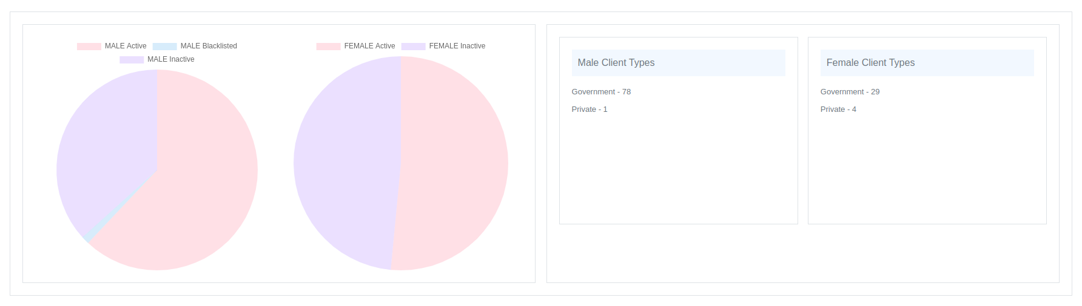Screen dimensions: 1082x306
Task: Toggle the MALE Inactive legend label
Action: point(171,59)
